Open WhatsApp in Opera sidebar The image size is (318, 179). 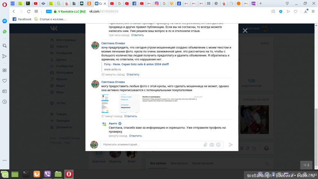pyautogui.click(x=4, y=32)
